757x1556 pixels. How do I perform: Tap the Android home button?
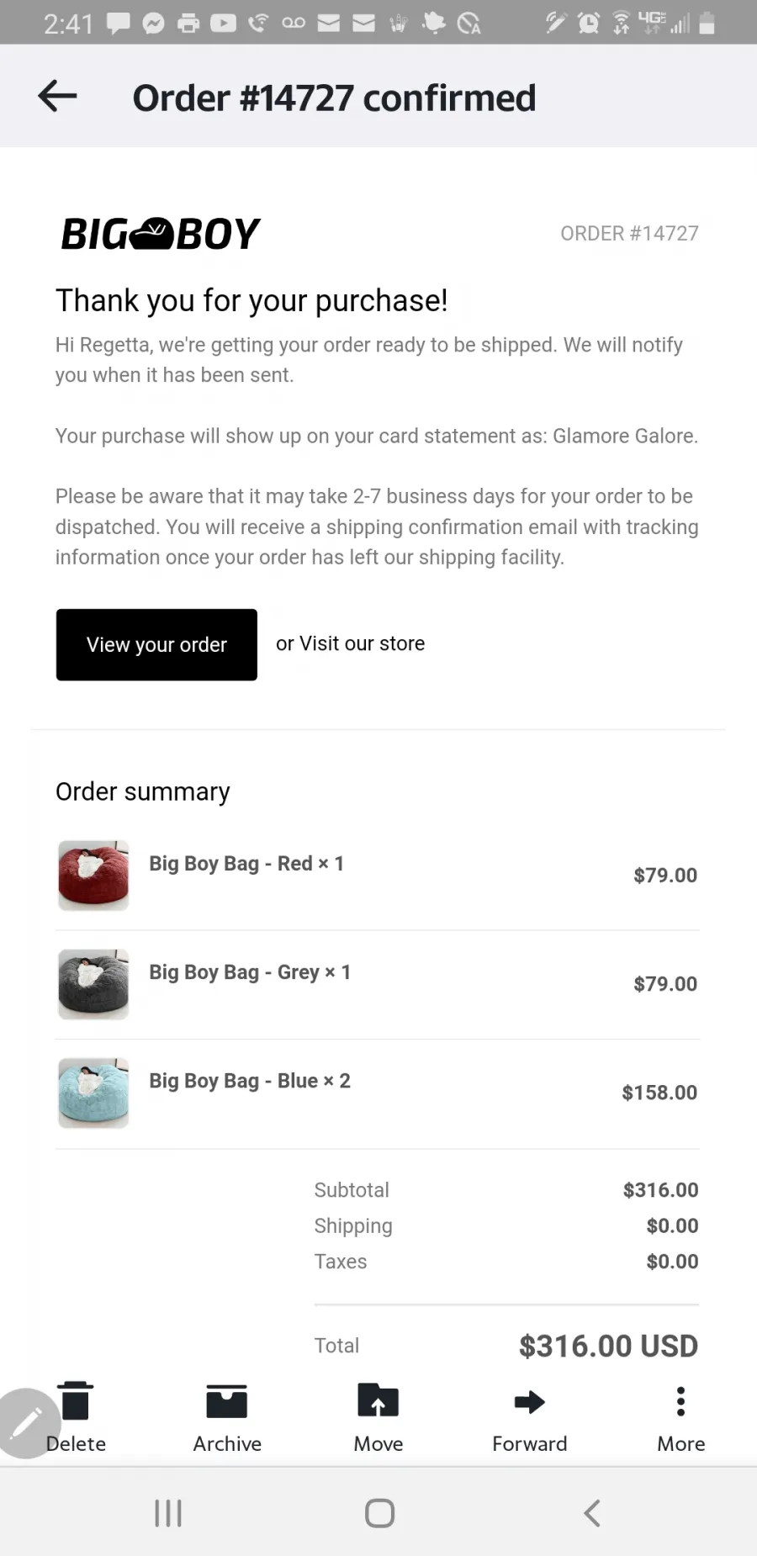tap(379, 1513)
